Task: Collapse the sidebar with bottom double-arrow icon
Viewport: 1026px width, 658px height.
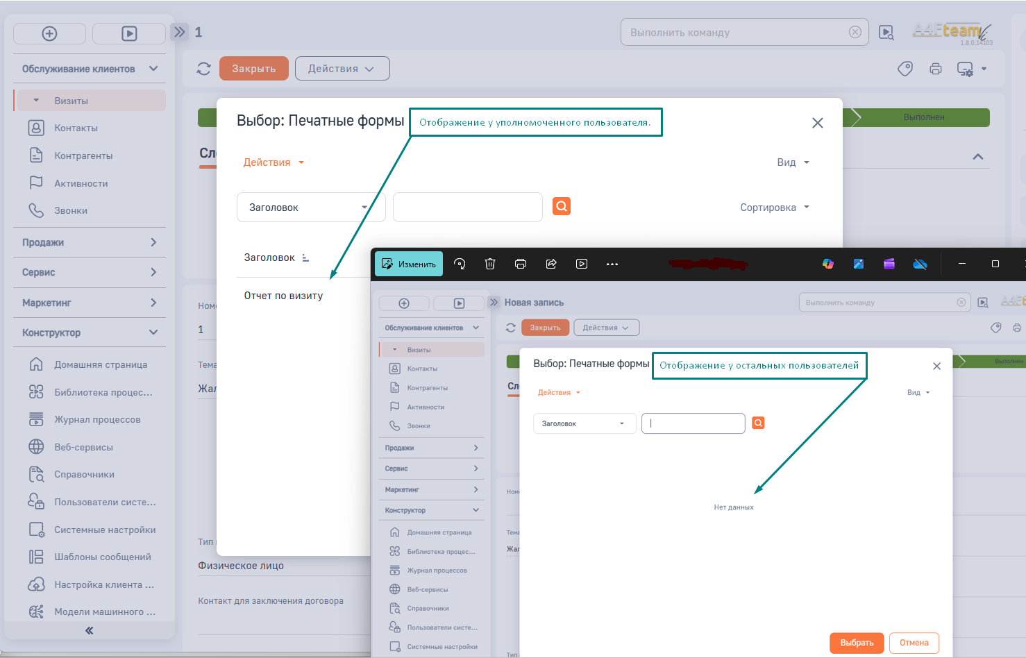Action: (89, 630)
